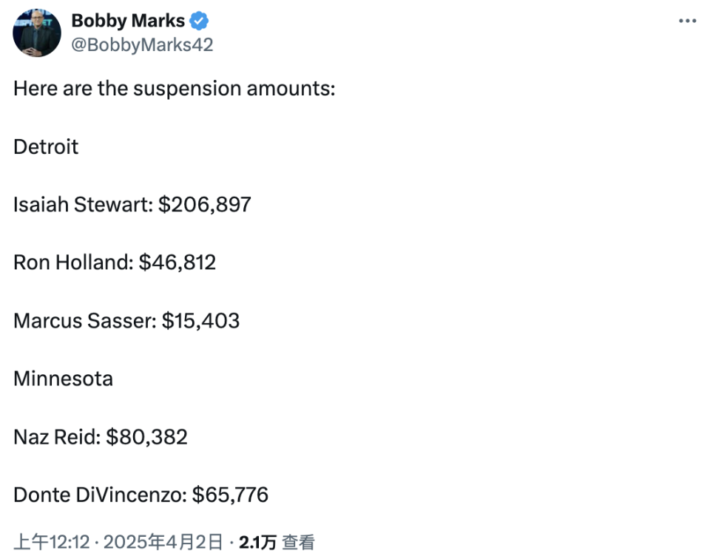Select the $206,897 amount
This screenshot has height=559, width=710.
click(x=205, y=204)
